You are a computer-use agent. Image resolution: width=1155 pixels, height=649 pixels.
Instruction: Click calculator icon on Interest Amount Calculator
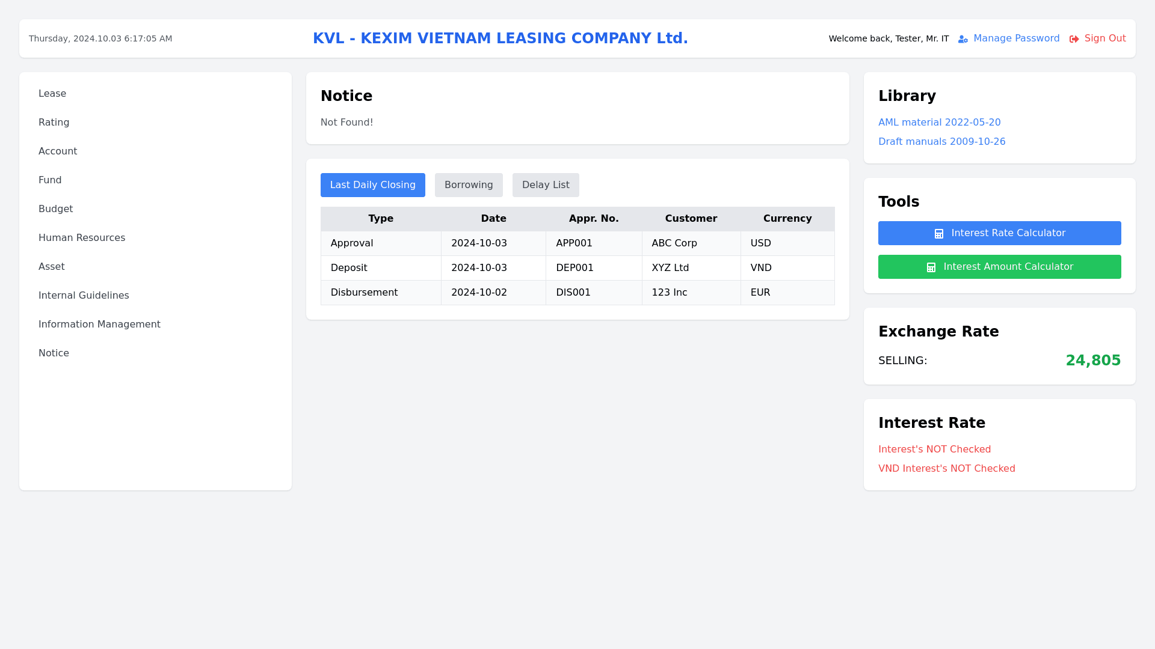tap(931, 267)
